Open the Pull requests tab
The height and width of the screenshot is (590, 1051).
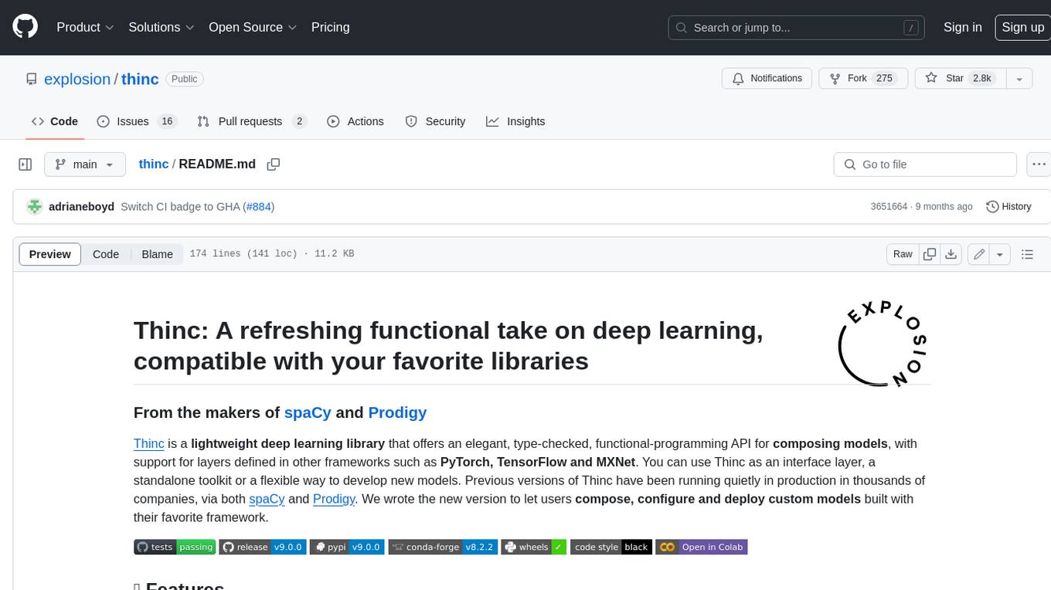[x=252, y=121]
